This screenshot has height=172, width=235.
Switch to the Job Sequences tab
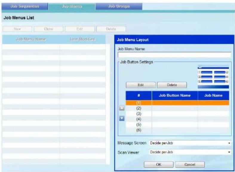[25, 6]
